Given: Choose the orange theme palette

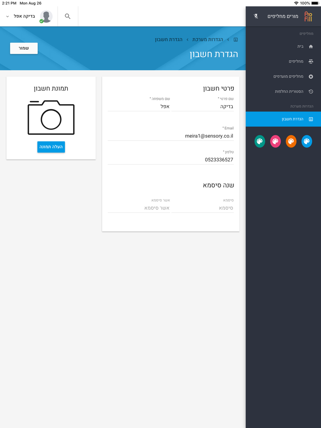Looking at the screenshot, I should click(291, 141).
